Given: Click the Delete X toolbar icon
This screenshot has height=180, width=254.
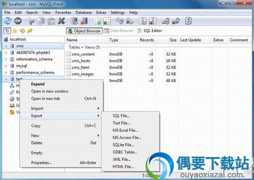Looking at the screenshot, I should pyautogui.click(x=61, y=21).
